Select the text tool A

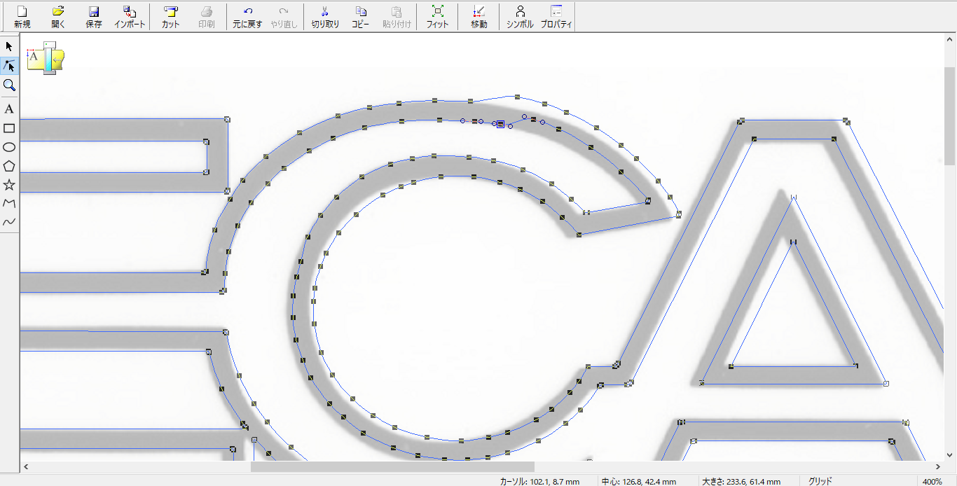point(9,109)
